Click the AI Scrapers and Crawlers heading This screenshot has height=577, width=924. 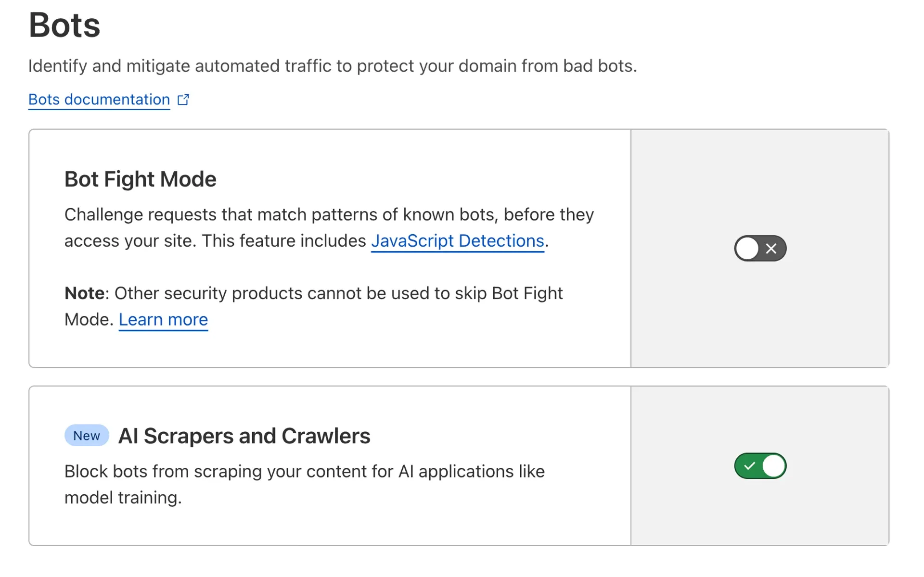click(x=244, y=436)
